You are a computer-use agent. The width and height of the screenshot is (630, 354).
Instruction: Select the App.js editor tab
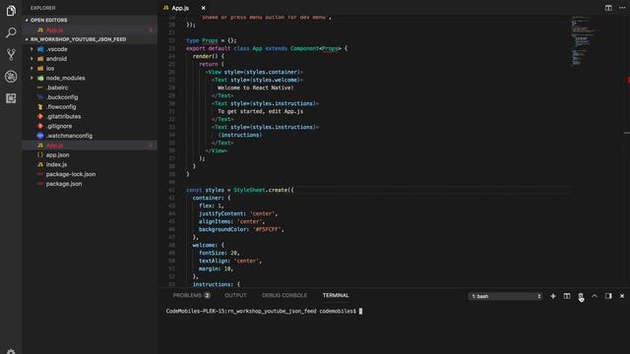[180, 8]
